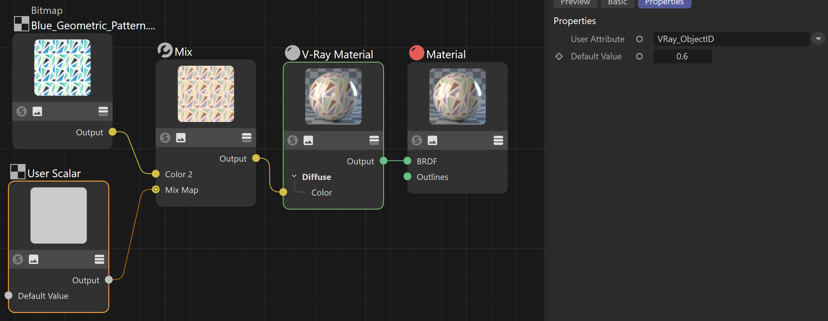This screenshot has height=321, width=828.
Task: Click the User Scalar Output port
Action: 109,280
